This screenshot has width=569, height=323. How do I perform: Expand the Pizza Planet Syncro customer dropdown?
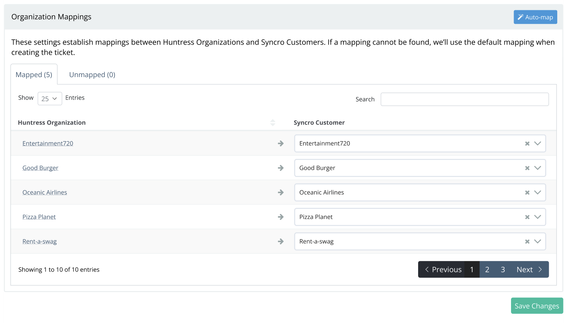[537, 217]
